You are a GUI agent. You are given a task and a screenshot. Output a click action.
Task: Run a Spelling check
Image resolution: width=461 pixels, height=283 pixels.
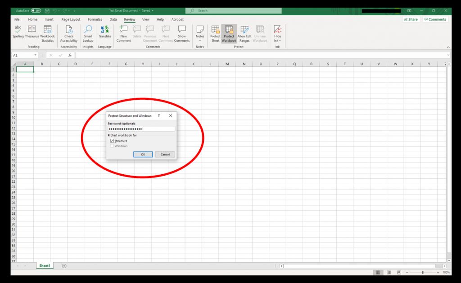pyautogui.click(x=18, y=32)
